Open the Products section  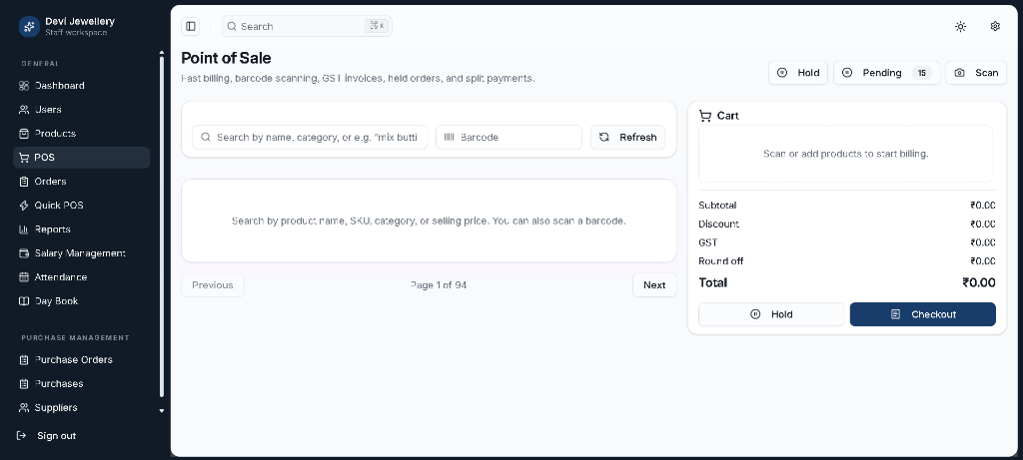pyautogui.click(x=82, y=134)
